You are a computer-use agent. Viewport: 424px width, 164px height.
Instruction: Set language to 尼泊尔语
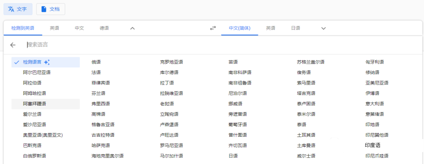pyautogui.click(x=238, y=93)
